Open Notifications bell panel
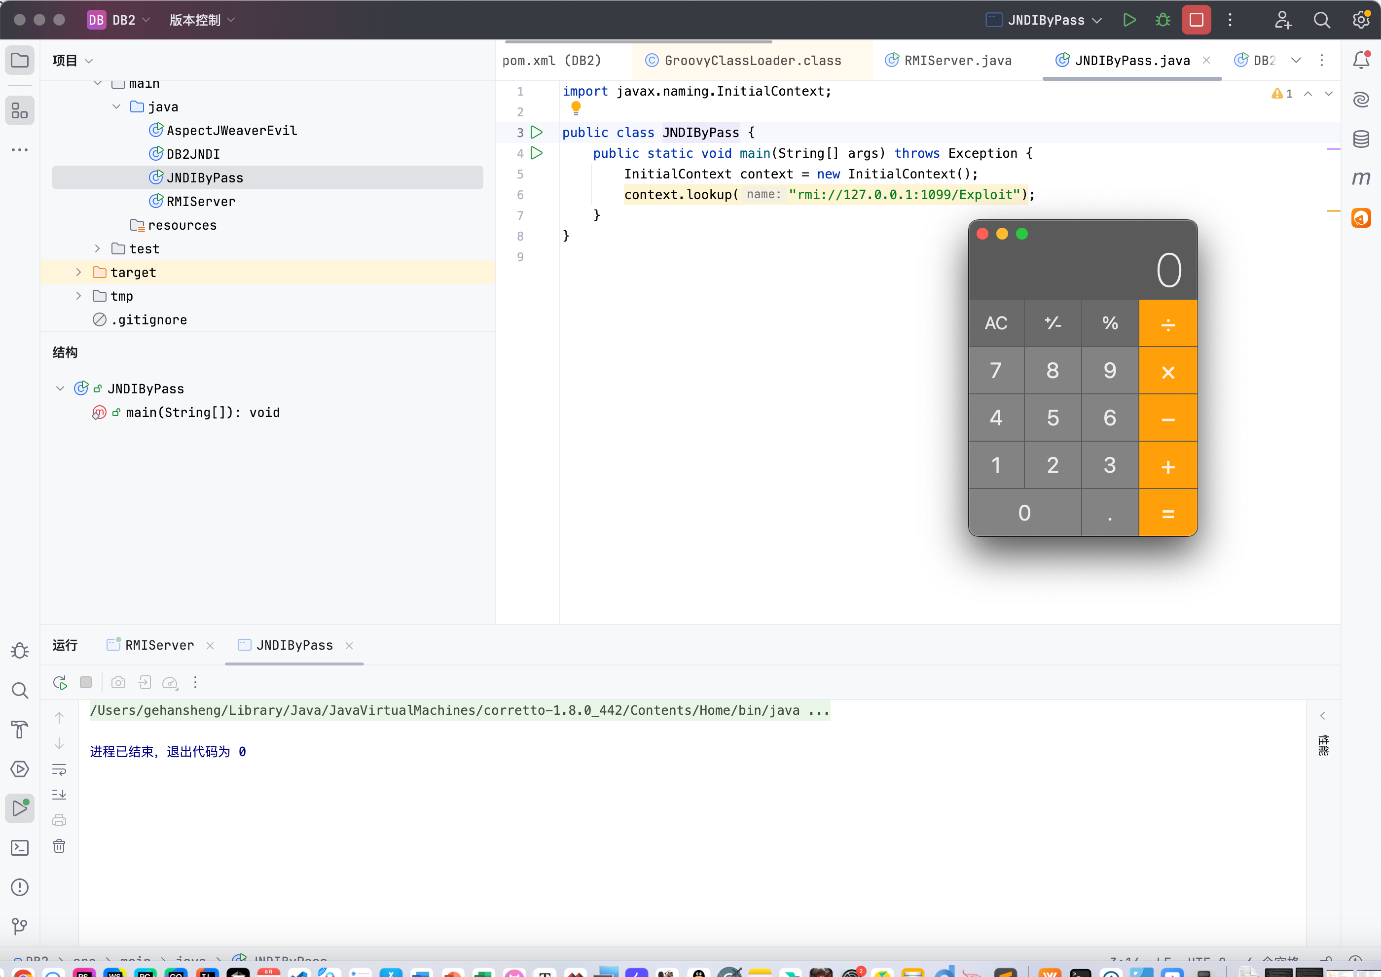This screenshot has width=1381, height=977. (x=1361, y=60)
